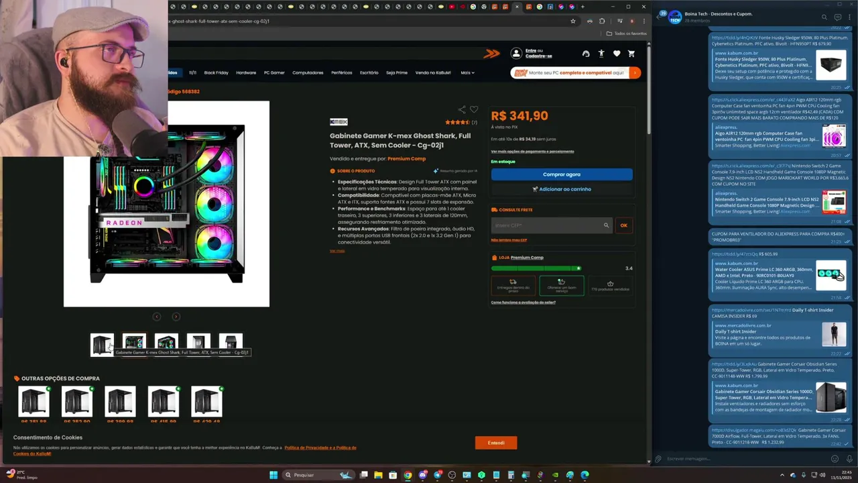
Task: Go back with the Telegram arrow
Action: point(658,17)
